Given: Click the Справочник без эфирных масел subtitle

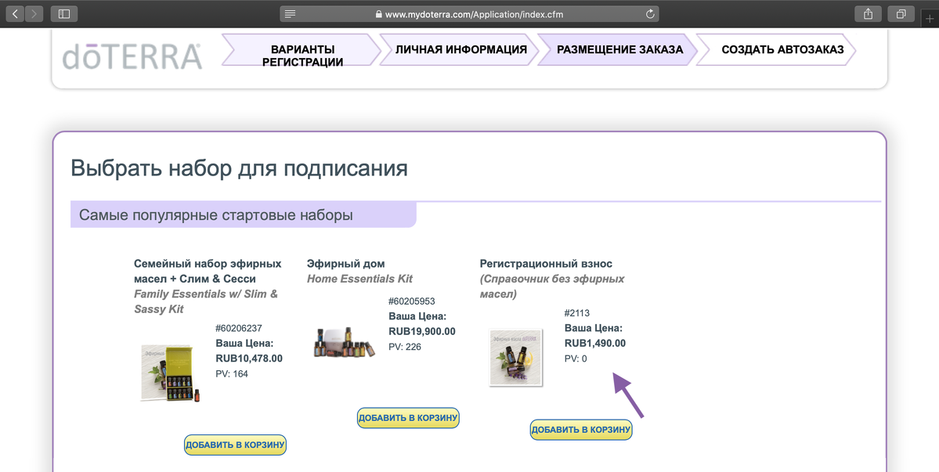Looking at the screenshot, I should (x=552, y=286).
